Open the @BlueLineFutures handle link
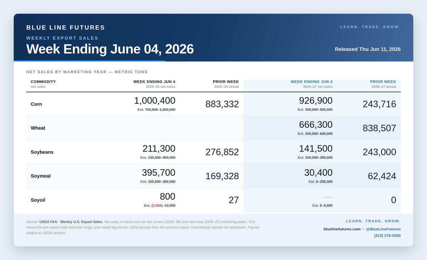427x260 pixels. pos(384,229)
